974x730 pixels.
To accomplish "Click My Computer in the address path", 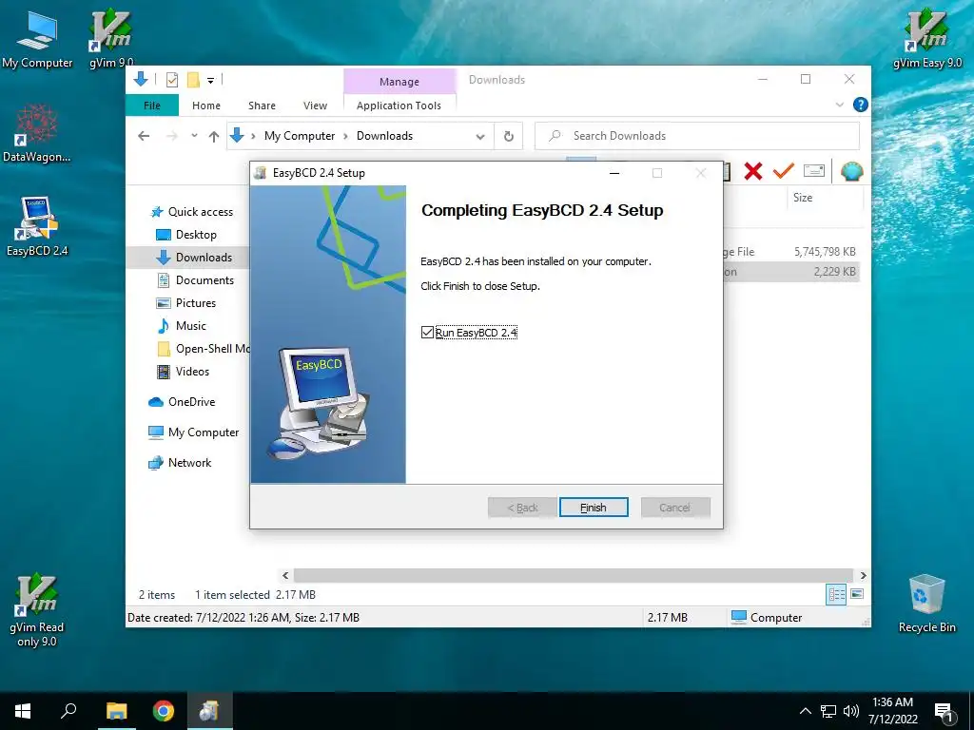I will pos(300,136).
